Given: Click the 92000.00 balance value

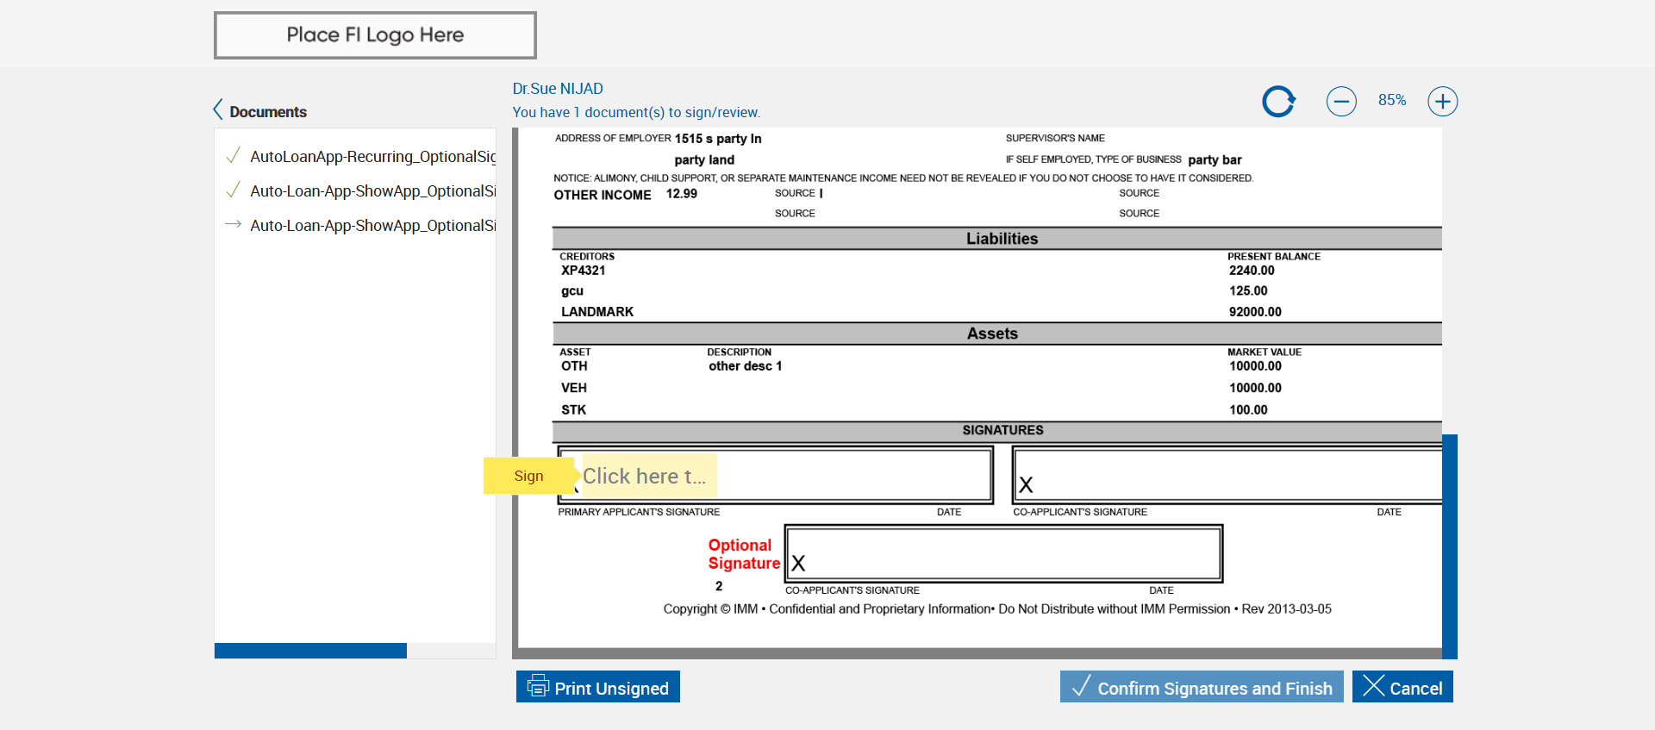Looking at the screenshot, I should point(1255,312).
